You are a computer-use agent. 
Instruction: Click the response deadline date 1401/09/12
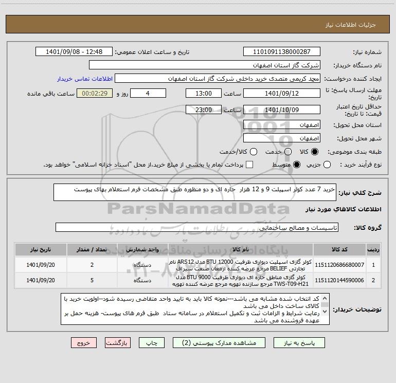pyautogui.click(x=282, y=93)
